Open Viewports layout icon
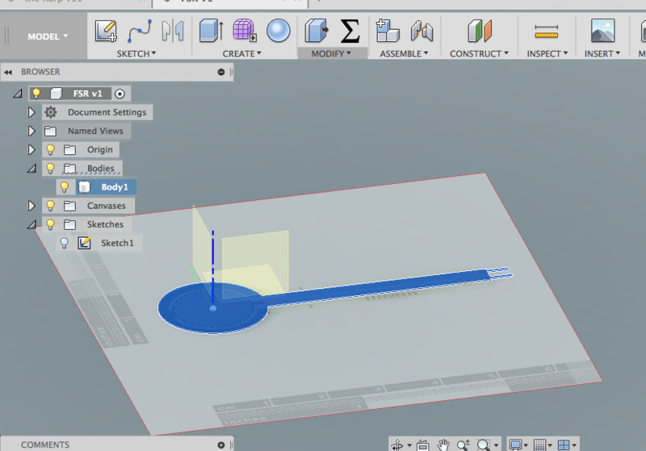This screenshot has width=646, height=451. tap(563, 445)
